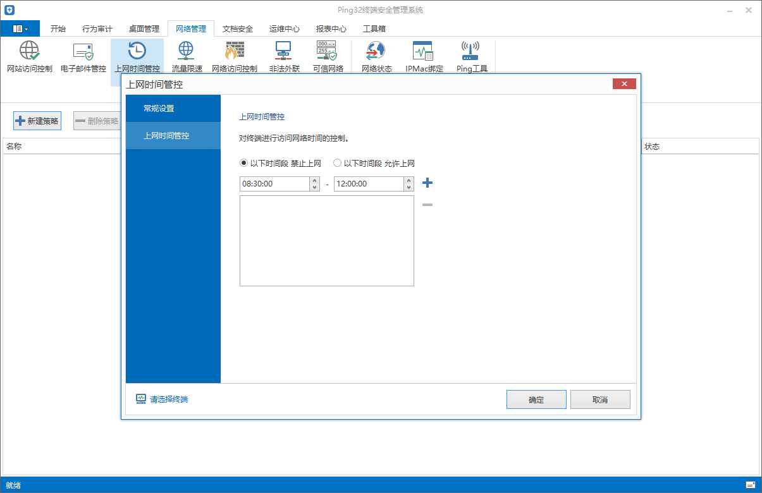Click the Ping32 shield app icon
Image resolution: width=762 pixels, height=493 pixels.
click(9, 10)
